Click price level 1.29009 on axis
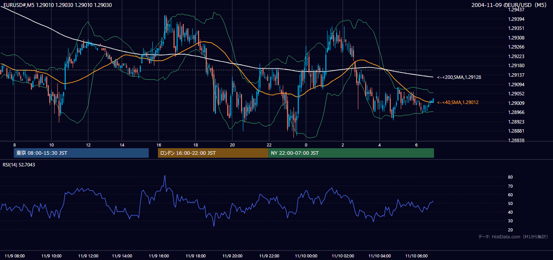The image size is (553, 260). point(516,103)
